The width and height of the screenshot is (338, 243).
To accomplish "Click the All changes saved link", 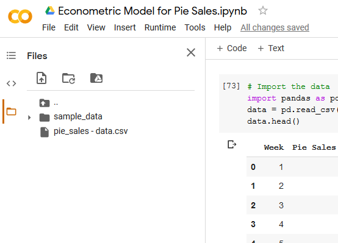I will [275, 27].
